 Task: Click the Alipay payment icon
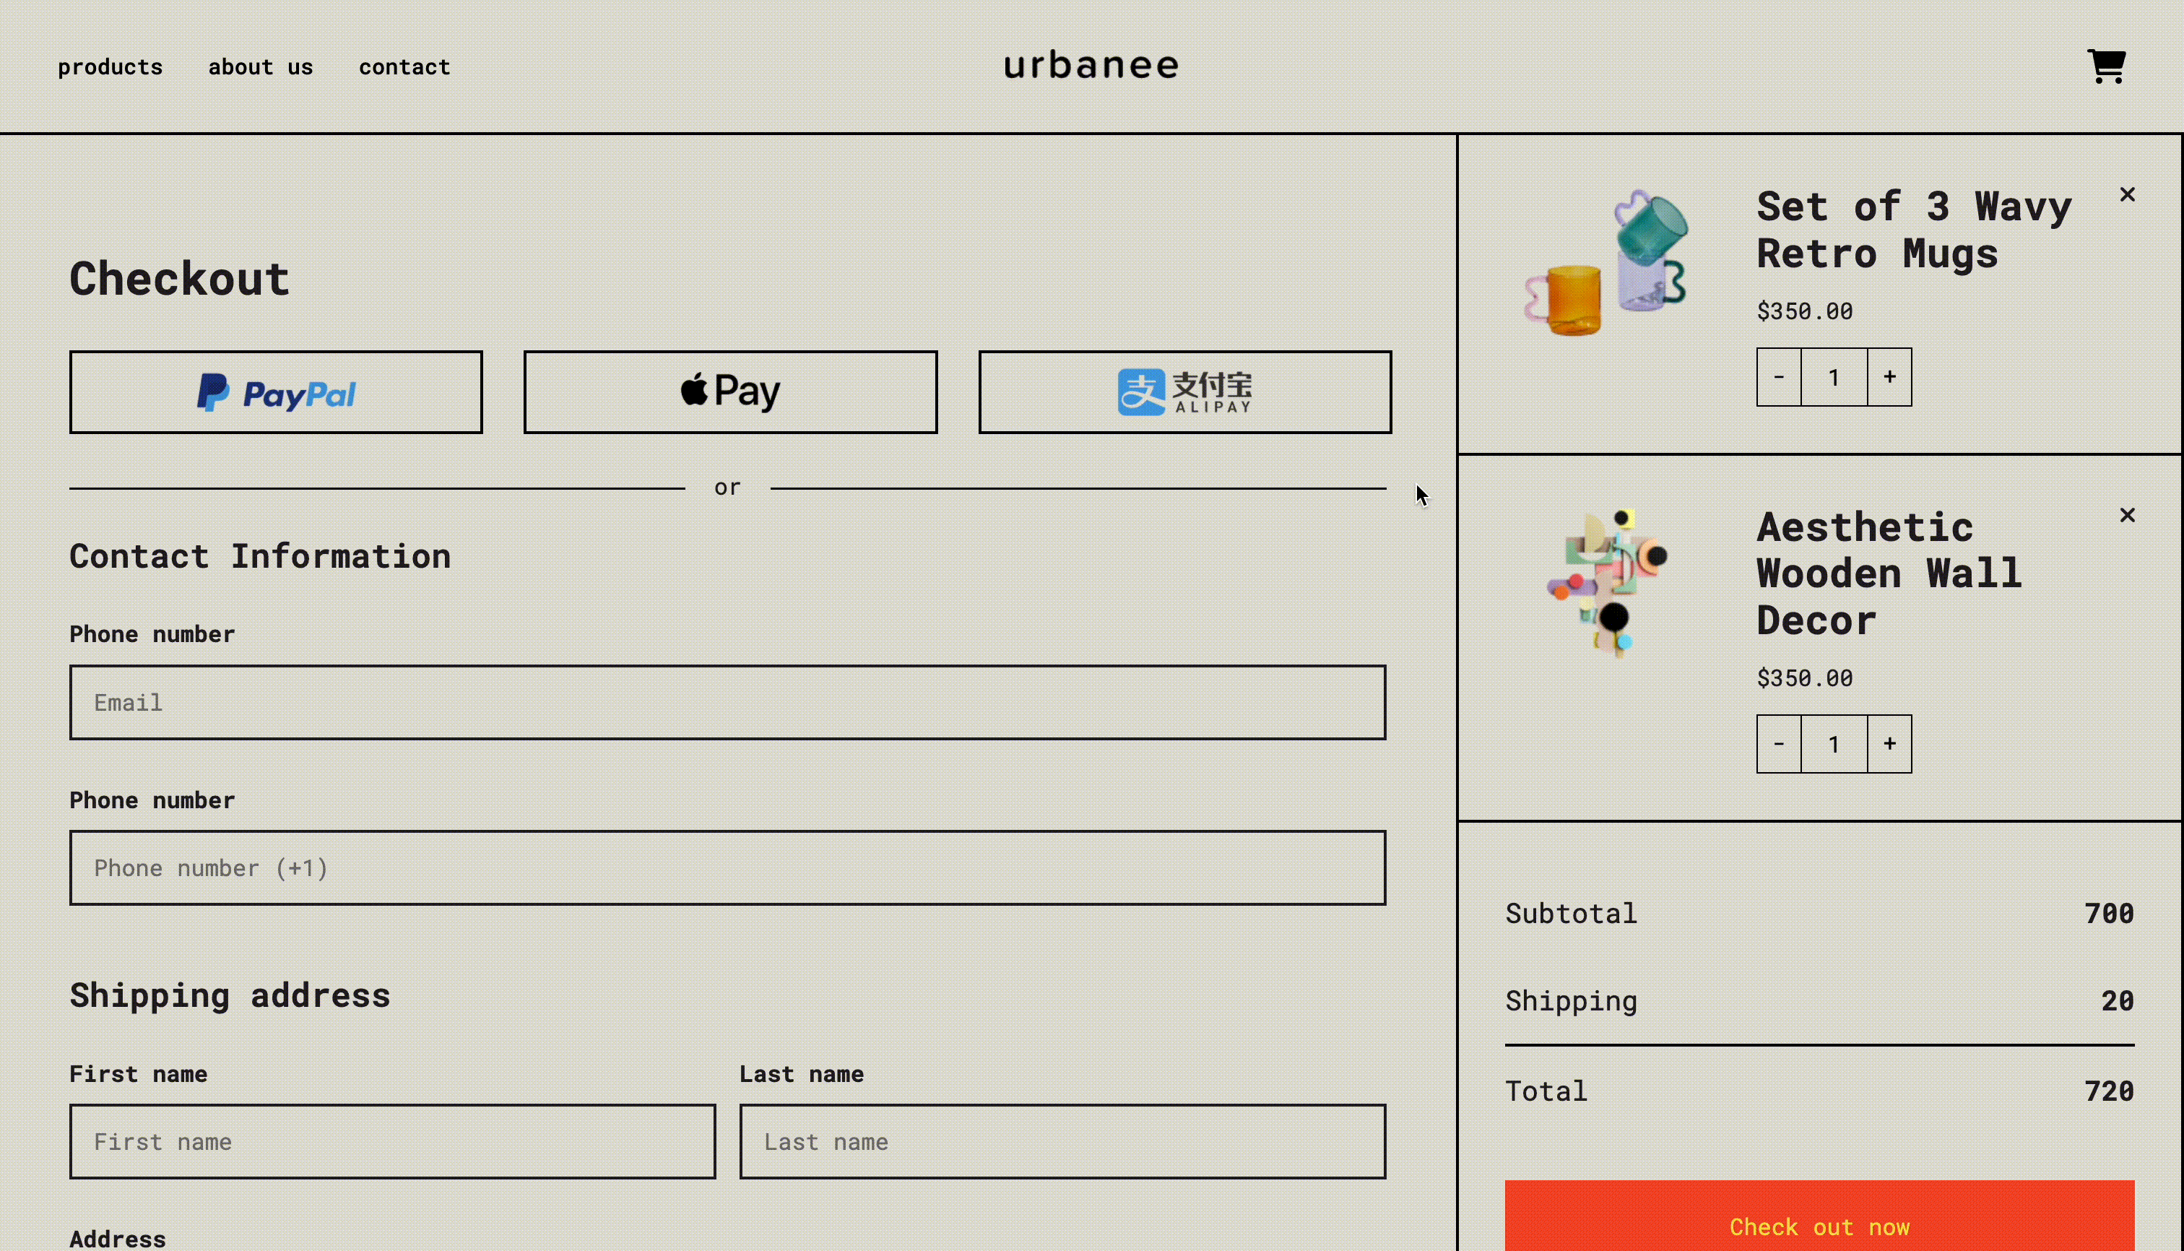[1184, 391]
